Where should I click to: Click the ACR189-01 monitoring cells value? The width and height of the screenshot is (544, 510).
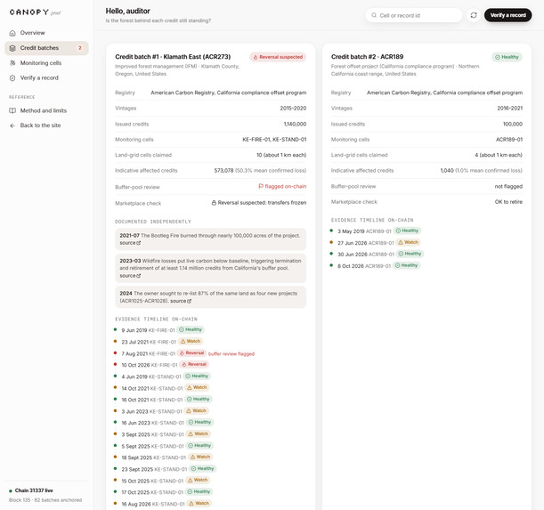509,140
